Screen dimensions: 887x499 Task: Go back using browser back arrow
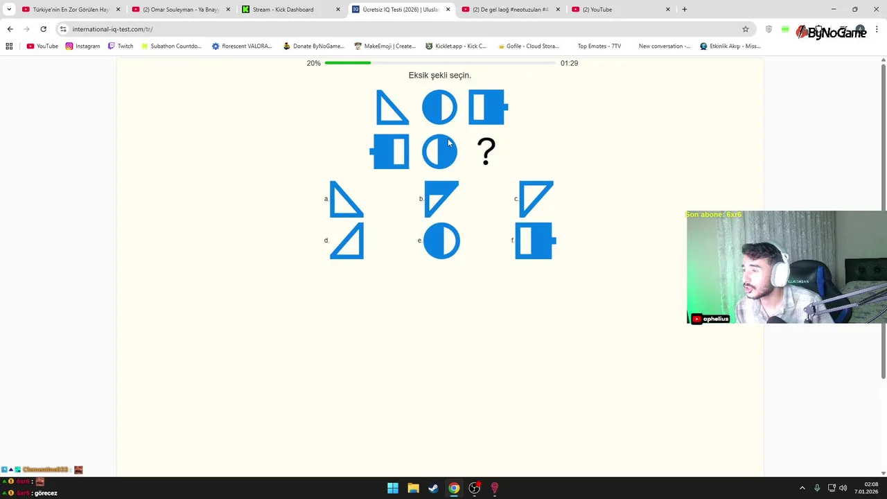coord(10,29)
